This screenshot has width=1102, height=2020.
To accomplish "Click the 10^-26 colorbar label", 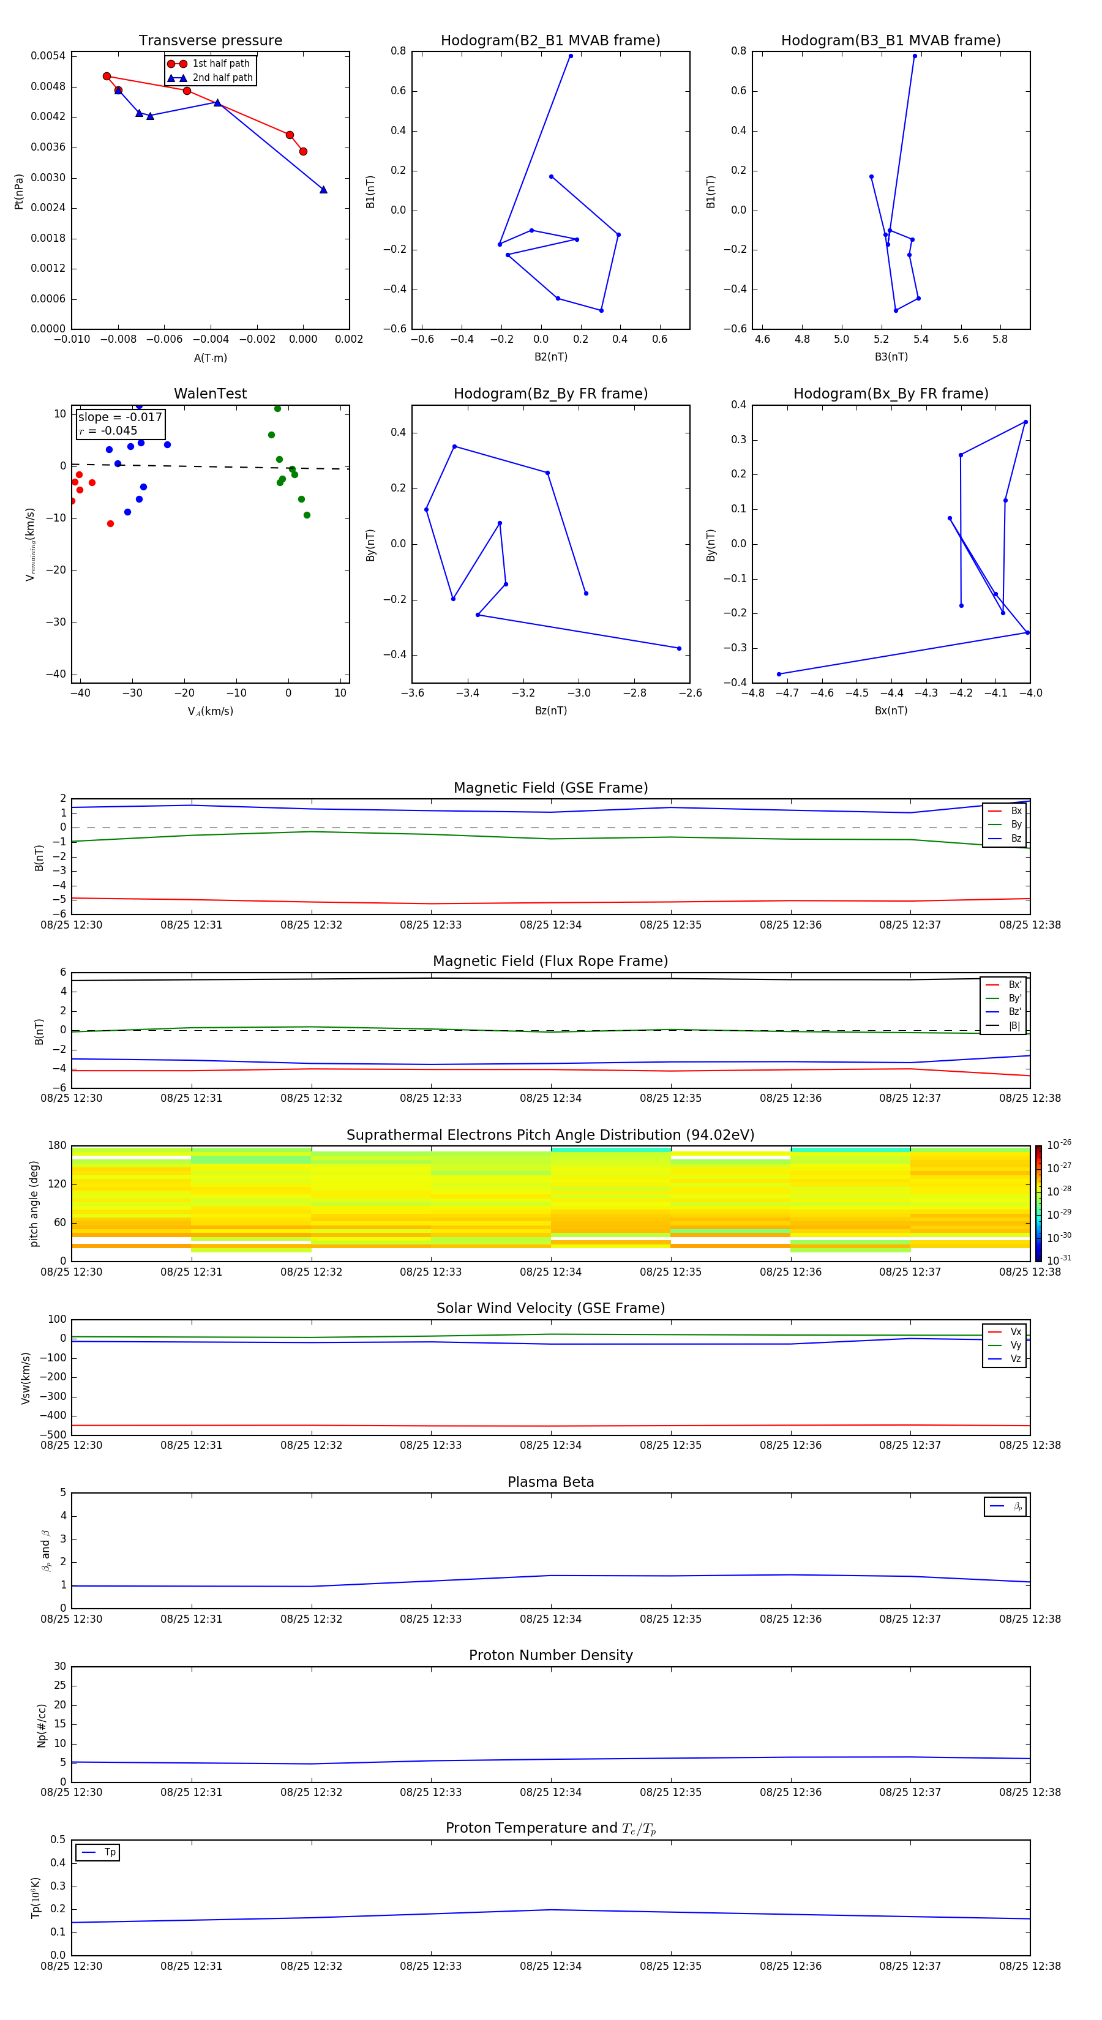I will coord(1059,1145).
